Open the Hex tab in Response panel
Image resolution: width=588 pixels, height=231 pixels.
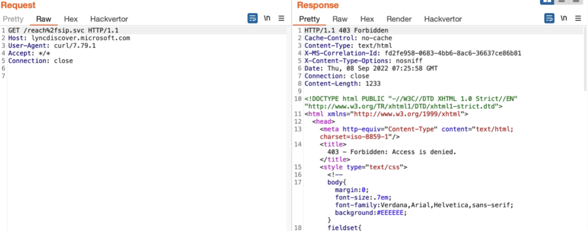pyautogui.click(x=367, y=19)
